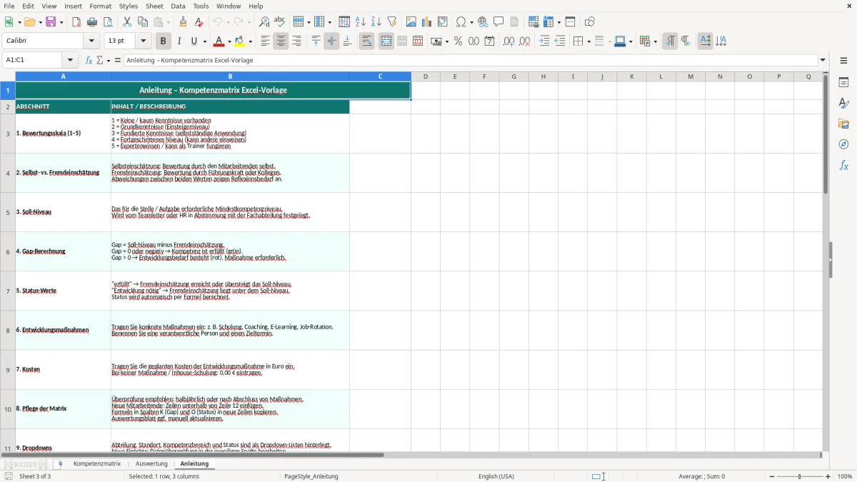Insert a comment
The image size is (857, 482).
click(x=498, y=22)
